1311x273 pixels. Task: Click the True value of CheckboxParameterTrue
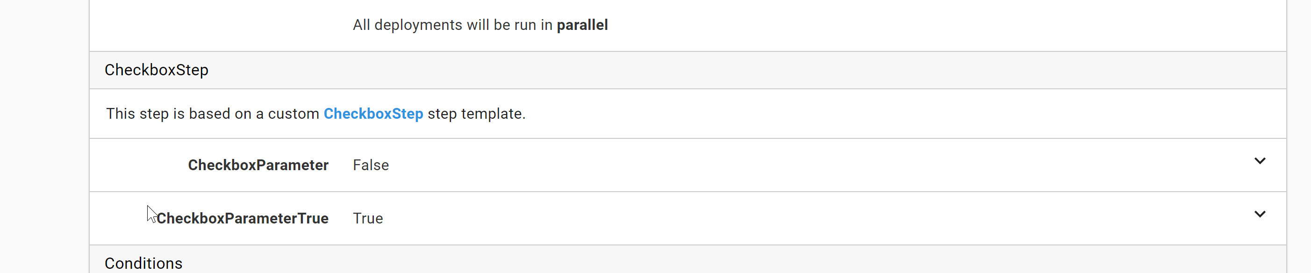click(368, 218)
